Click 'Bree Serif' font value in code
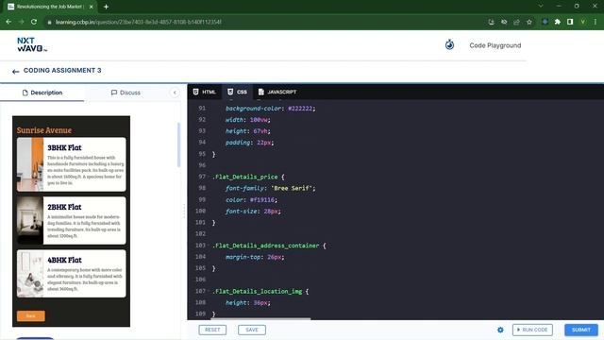The height and width of the screenshot is (340, 604). 292,188
